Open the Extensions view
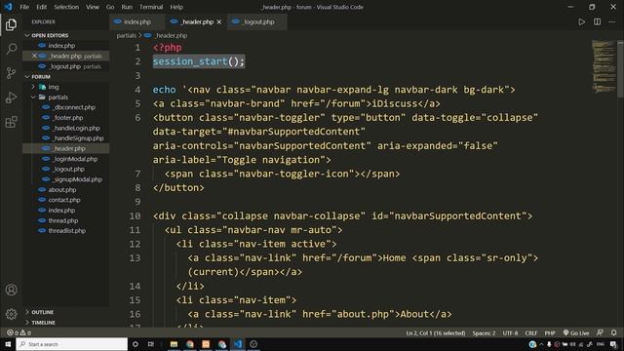 click(x=11, y=122)
